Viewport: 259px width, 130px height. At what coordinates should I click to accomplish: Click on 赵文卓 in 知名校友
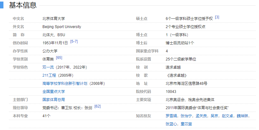click(x=227, y=116)
